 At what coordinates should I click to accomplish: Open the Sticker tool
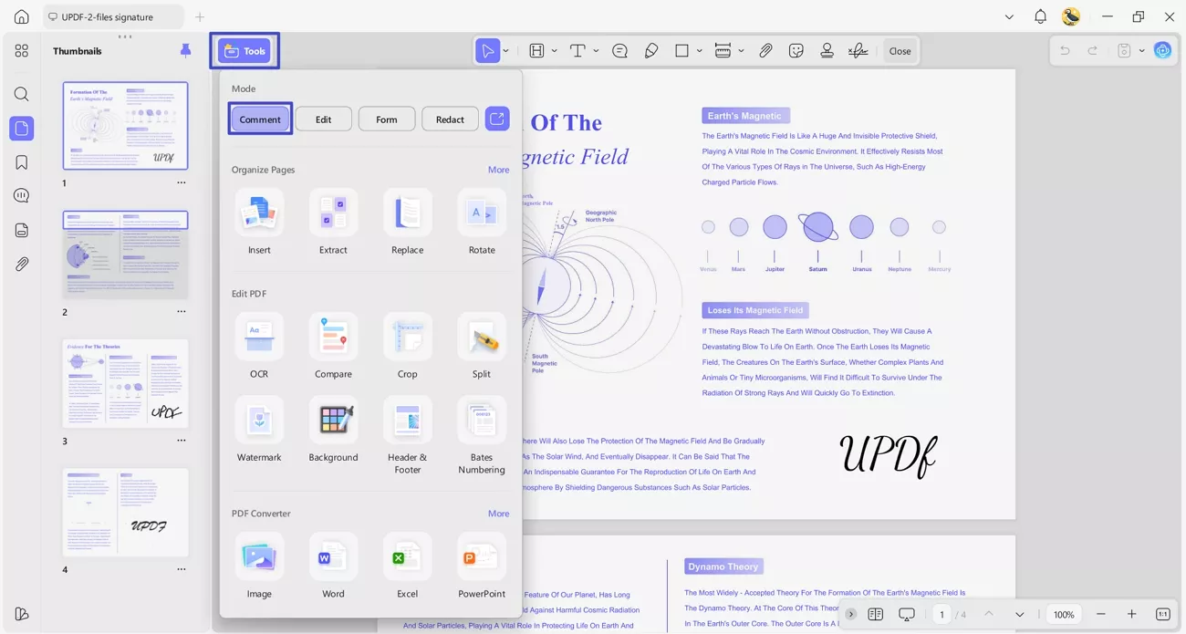coord(796,50)
